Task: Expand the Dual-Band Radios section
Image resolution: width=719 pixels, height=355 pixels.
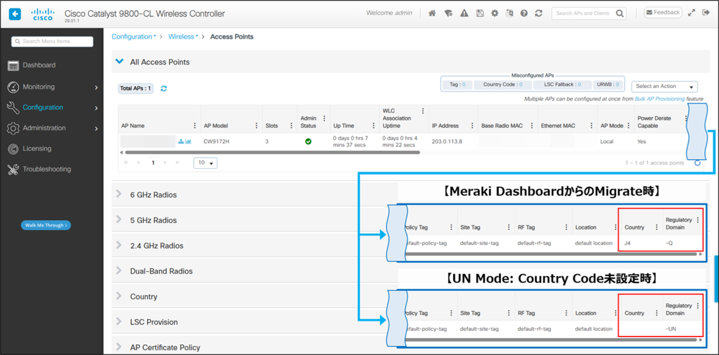Action: point(119,271)
